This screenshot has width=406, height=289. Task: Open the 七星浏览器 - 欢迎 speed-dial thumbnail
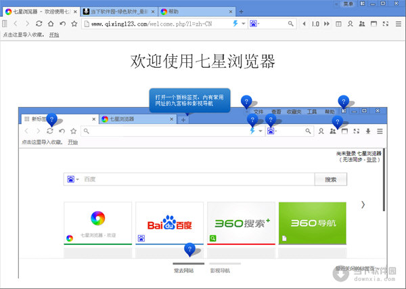point(98,223)
